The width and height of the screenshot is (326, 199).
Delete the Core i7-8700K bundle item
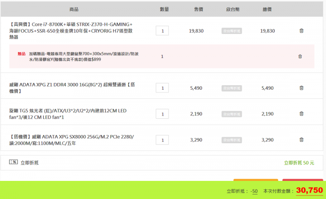tap(302, 31)
